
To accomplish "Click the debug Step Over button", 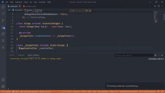I will pos(77,11).
